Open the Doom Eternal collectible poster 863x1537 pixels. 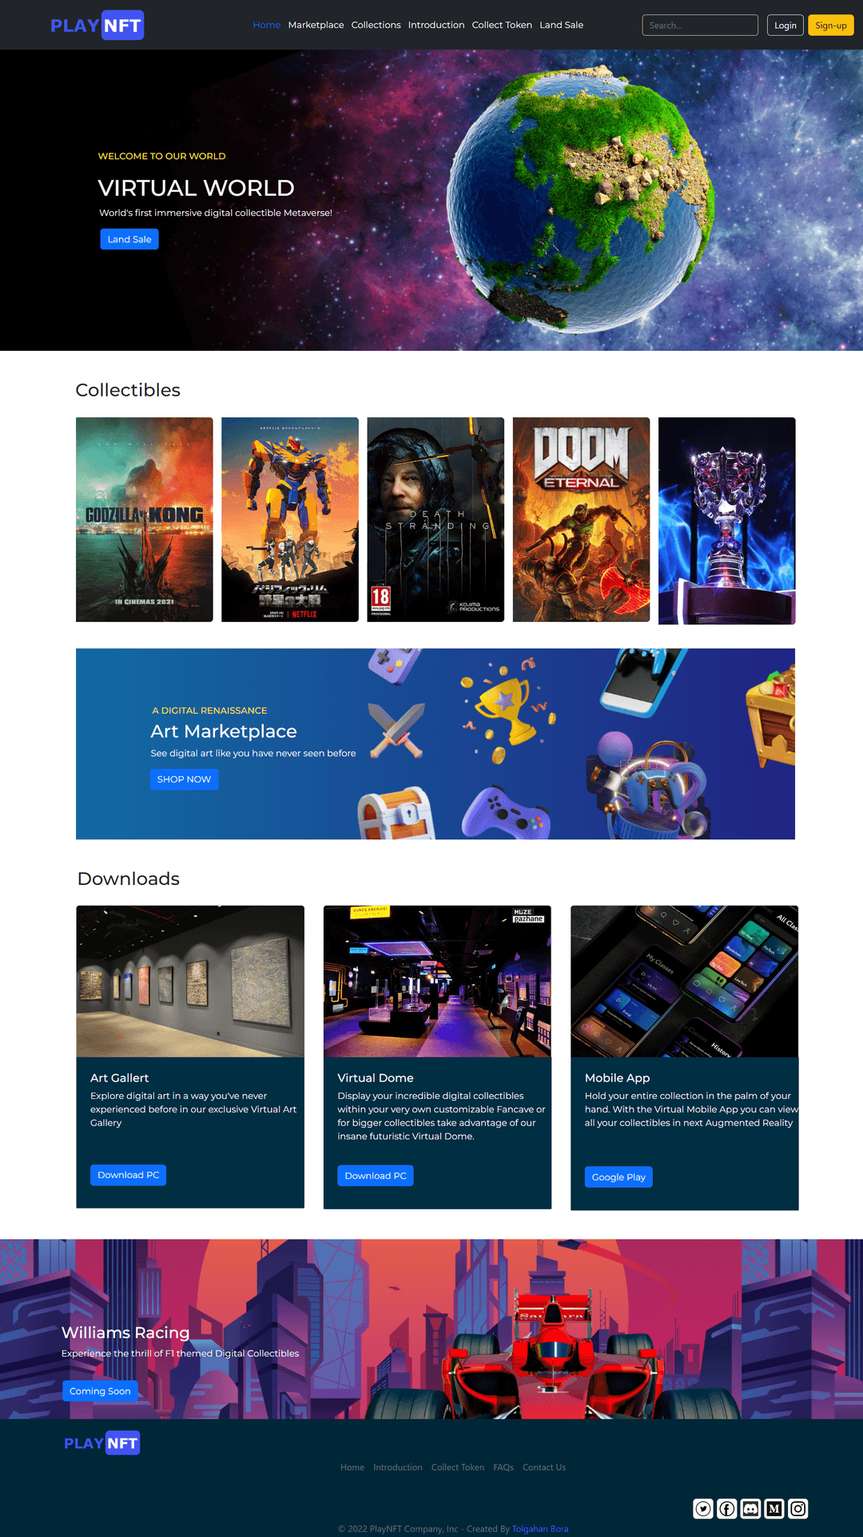581,520
